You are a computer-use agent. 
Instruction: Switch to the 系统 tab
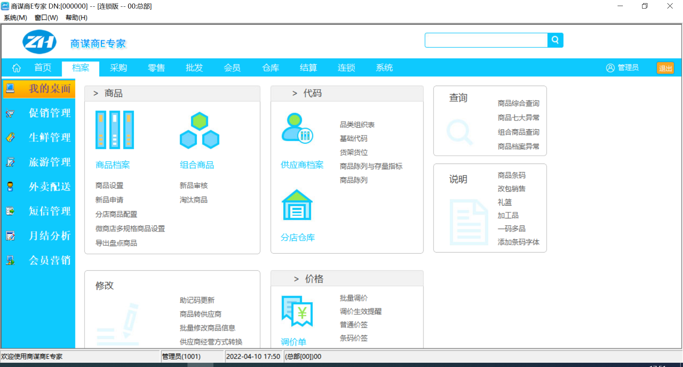coord(385,68)
